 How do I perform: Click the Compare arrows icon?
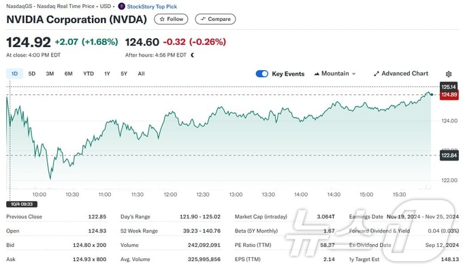(x=203, y=19)
